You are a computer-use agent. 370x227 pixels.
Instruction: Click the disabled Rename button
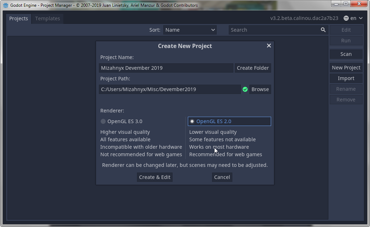pyautogui.click(x=346, y=89)
